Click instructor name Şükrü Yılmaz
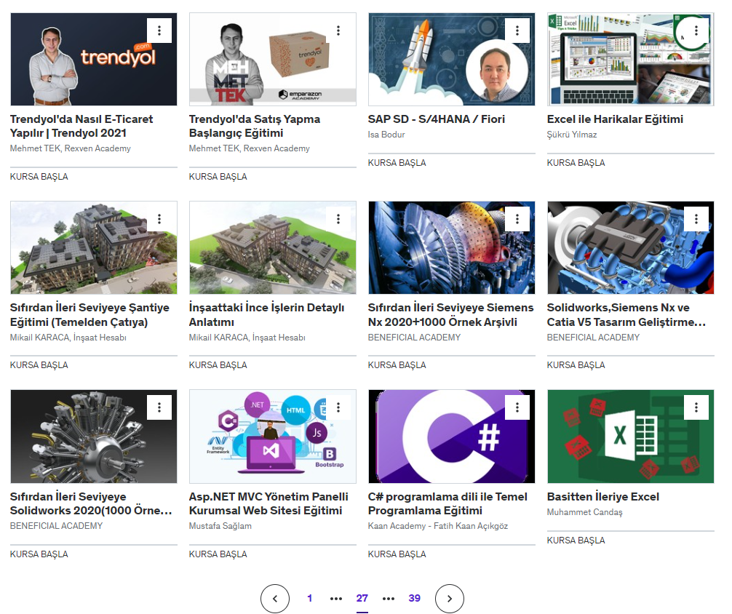The width and height of the screenshot is (732, 614). pyautogui.click(x=572, y=135)
